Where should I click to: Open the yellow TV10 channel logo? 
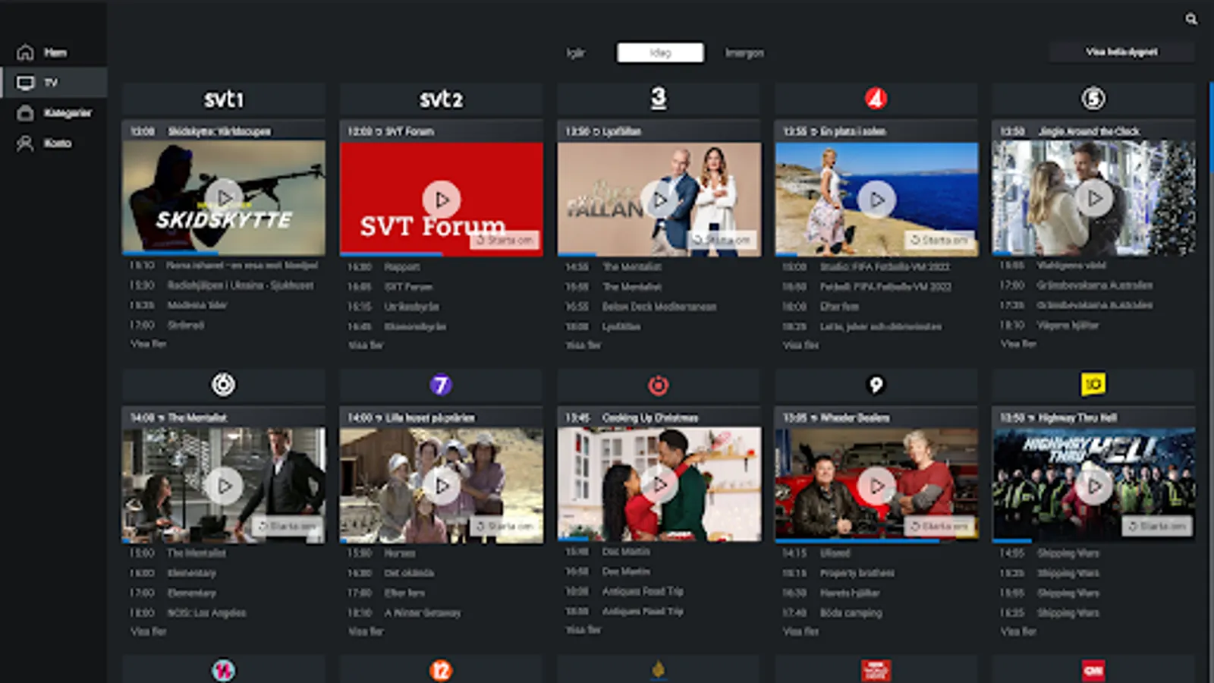tap(1093, 385)
